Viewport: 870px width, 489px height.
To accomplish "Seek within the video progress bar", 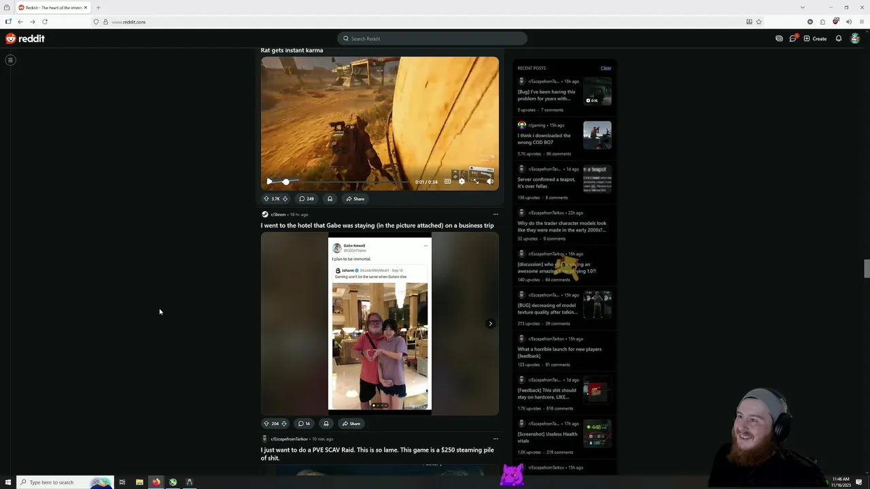I will tap(345, 181).
